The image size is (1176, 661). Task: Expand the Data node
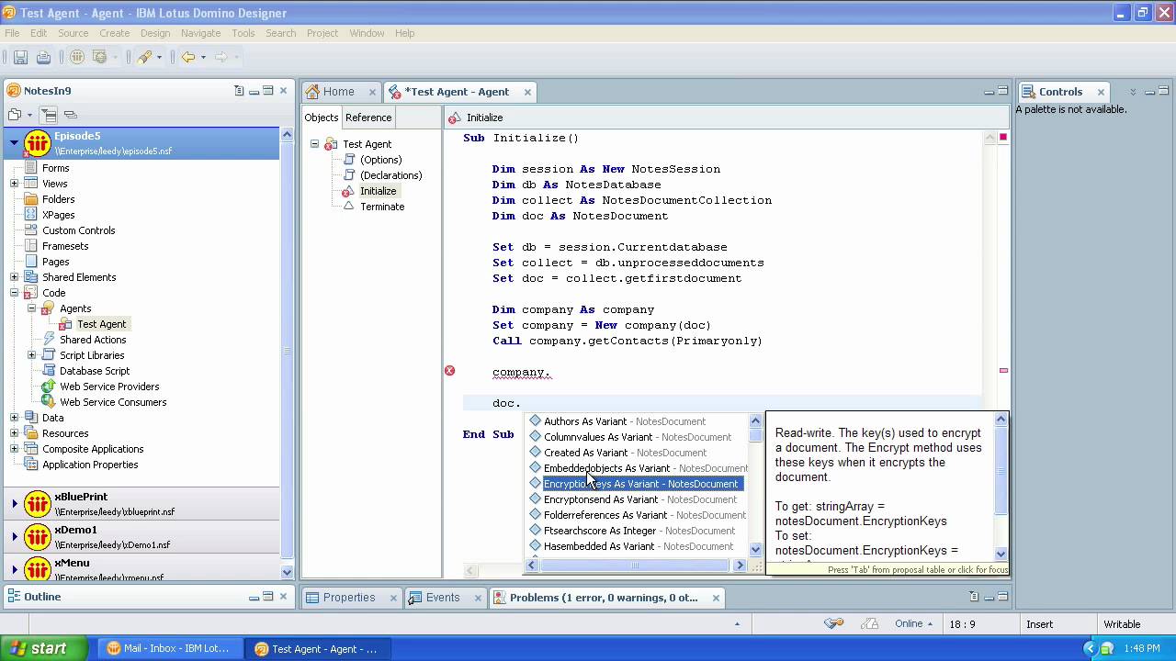point(14,418)
